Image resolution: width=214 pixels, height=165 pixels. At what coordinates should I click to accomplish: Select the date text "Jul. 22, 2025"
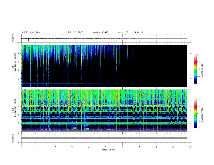pyautogui.click(x=75, y=32)
